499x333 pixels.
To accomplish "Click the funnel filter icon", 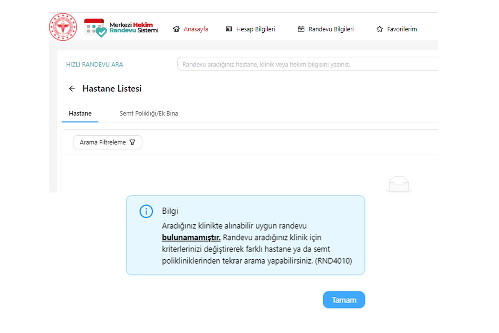I will [x=132, y=142].
